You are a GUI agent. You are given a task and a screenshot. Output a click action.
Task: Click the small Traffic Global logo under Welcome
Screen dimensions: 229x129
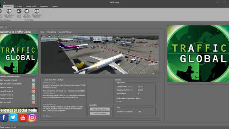point(19,54)
